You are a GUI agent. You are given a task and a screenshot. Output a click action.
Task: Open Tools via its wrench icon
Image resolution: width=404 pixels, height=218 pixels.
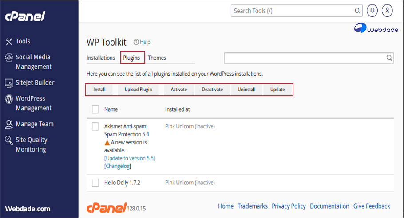8,41
